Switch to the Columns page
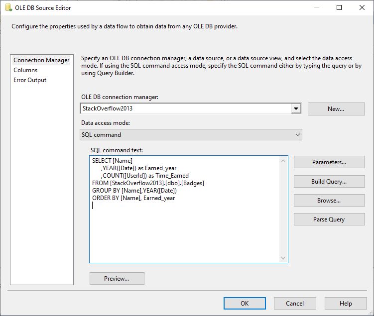The width and height of the screenshot is (374, 316). click(x=25, y=70)
